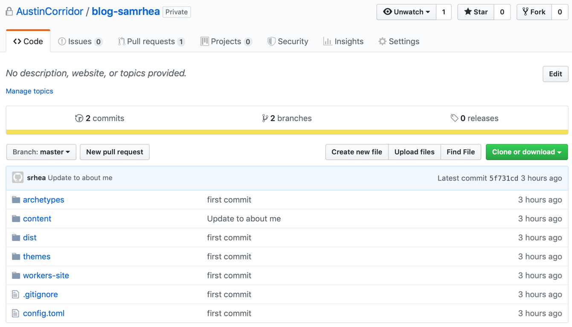Open the Clone or download dropdown
This screenshot has width=572, height=327.
click(x=526, y=152)
